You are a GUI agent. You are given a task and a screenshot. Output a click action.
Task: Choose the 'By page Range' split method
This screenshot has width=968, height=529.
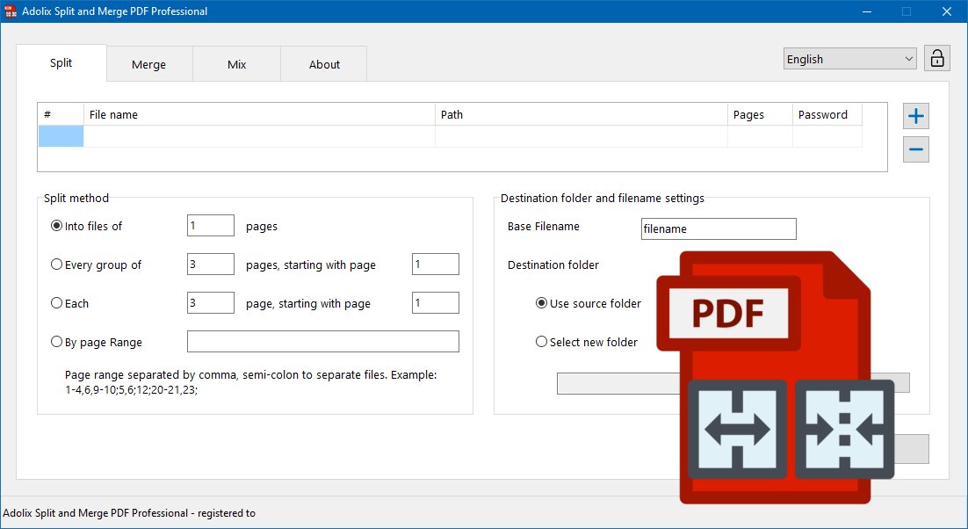point(57,342)
